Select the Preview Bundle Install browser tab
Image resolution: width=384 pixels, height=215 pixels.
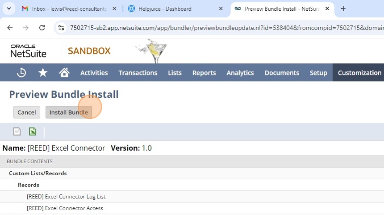[282, 9]
